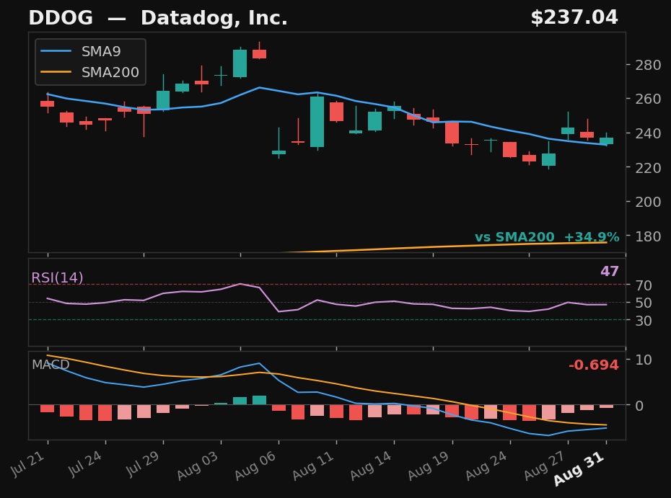Click the Aug 06 date label
The width and height of the screenshot is (671, 498).
coord(255,466)
